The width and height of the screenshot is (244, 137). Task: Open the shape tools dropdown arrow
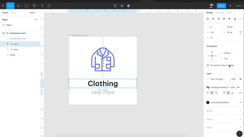click(x=29, y=6)
